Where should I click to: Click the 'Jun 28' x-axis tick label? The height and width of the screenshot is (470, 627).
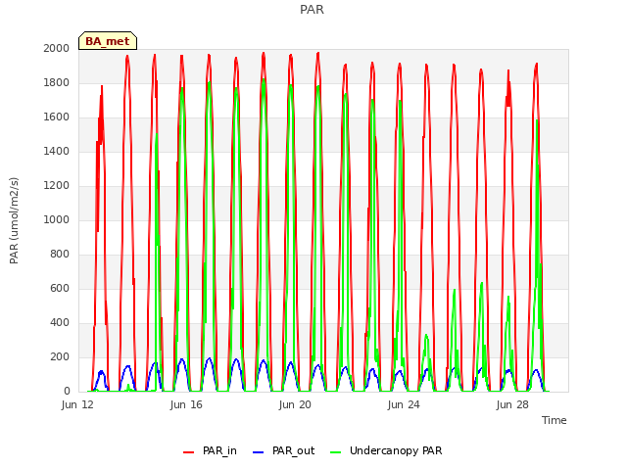(512, 404)
